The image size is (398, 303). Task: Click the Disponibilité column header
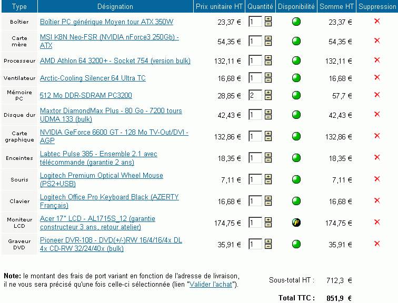coord(296,7)
